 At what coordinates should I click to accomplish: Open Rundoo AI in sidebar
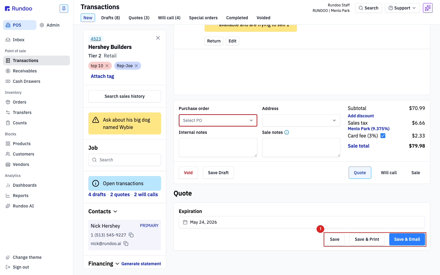tap(37, 206)
